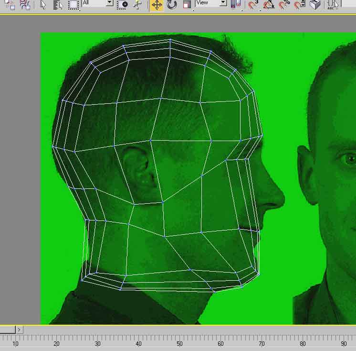Click the Select and Manipulate icon
The image size is (356, 351).
click(137, 5)
